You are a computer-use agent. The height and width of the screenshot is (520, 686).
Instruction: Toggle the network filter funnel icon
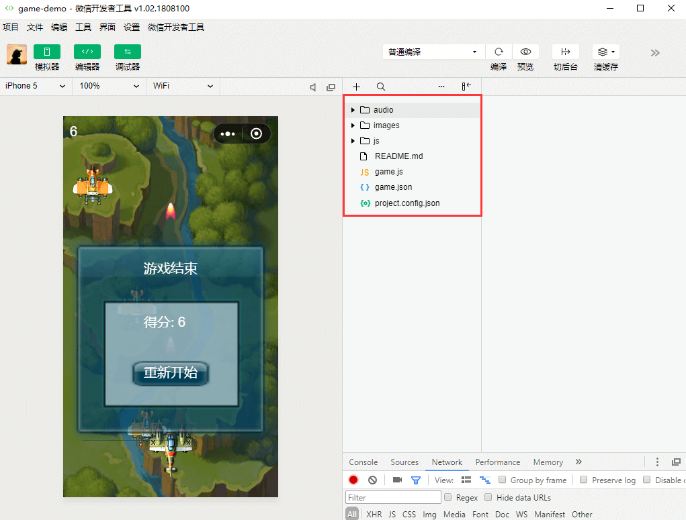416,480
